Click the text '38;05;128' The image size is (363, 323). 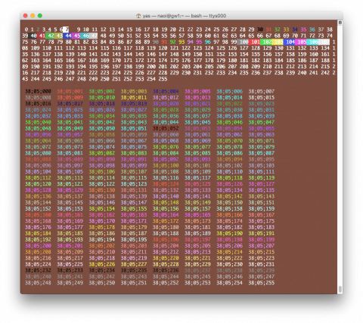[38, 190]
